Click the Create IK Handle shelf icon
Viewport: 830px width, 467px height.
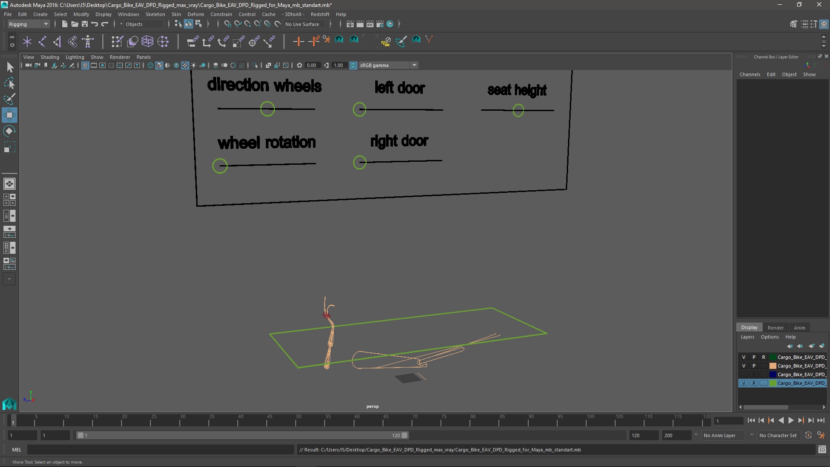tap(57, 42)
